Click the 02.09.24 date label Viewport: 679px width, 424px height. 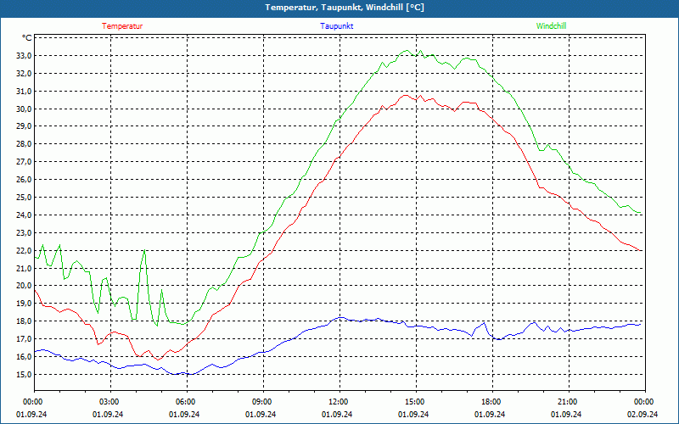click(x=643, y=414)
